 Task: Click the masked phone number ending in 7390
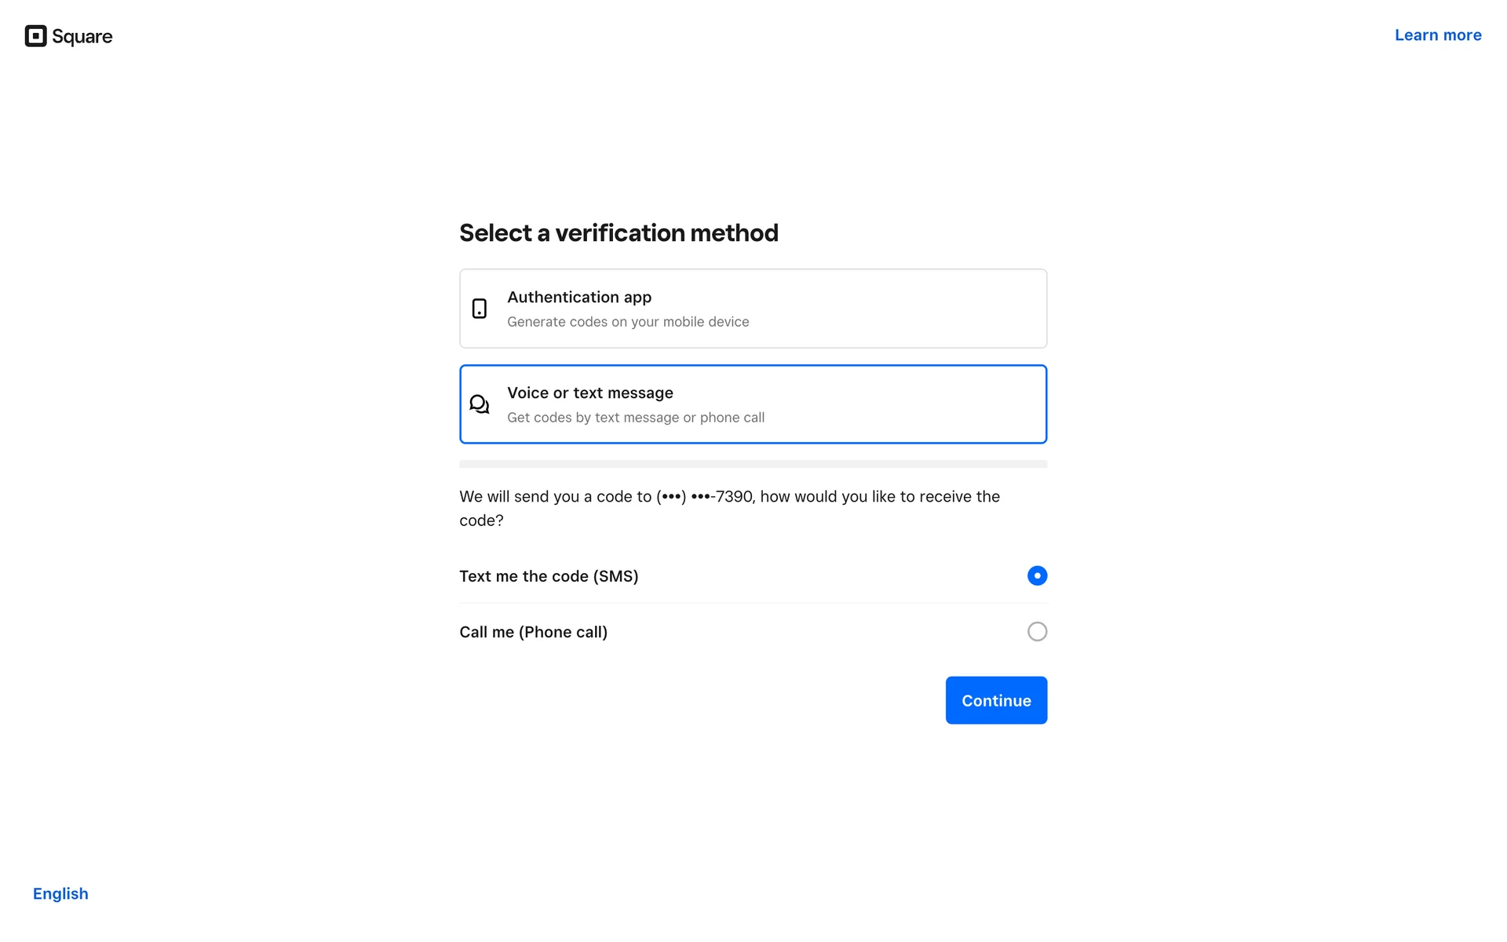[705, 497]
